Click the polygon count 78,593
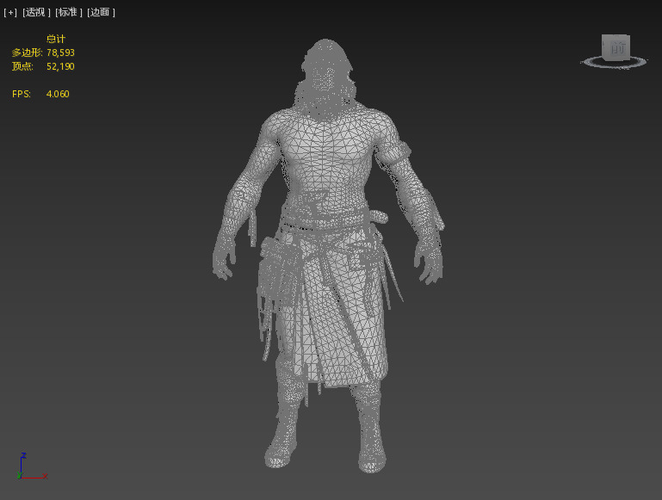Image resolution: width=662 pixels, height=500 pixels. pos(61,52)
